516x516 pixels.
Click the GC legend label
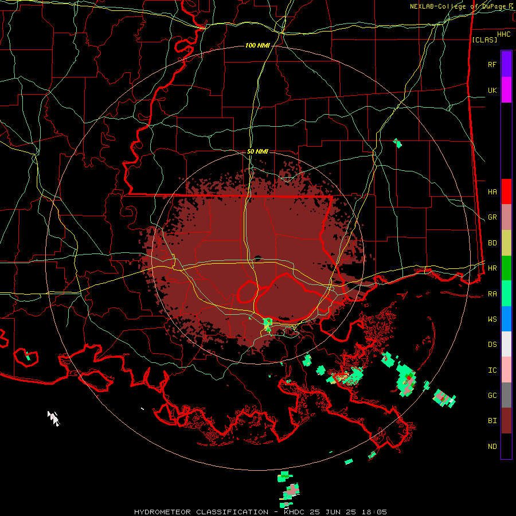492,396
